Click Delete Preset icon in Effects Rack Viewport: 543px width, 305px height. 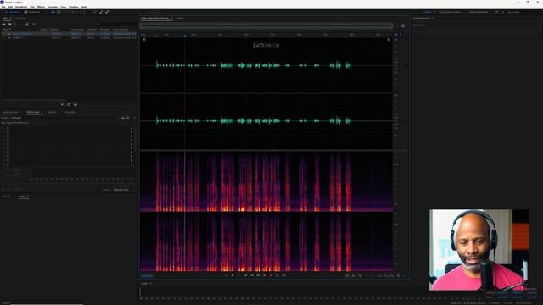tap(128, 118)
